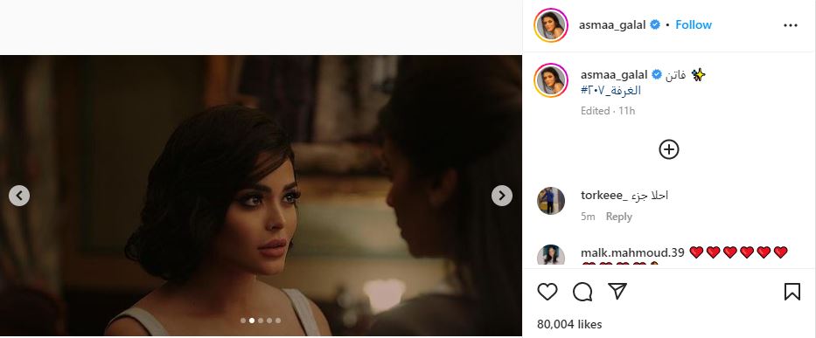Viewport: 816px width, 338px height.
Task: Like the post with the heart icon
Action: (x=547, y=292)
